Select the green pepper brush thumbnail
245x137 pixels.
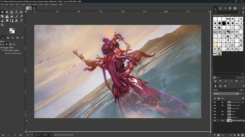click(219, 53)
